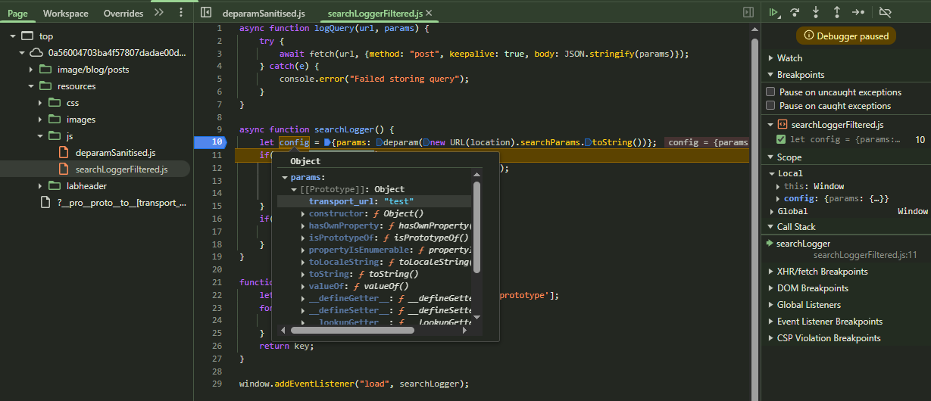The width and height of the screenshot is (931, 401).
Task: Collapse the params node in object popup
Action: pyautogui.click(x=285, y=177)
